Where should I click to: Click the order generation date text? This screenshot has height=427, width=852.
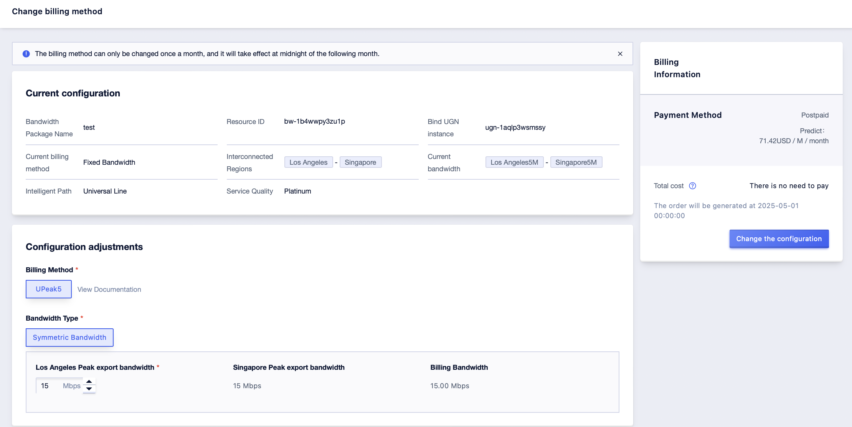click(726, 211)
